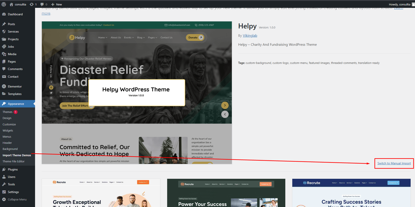Click the Instagram icon under Follow Us
Image resolution: width=415 pixels, height=207 pixels.
pos(51,88)
